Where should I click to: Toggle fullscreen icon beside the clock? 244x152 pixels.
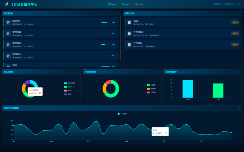click(x=239, y=4)
